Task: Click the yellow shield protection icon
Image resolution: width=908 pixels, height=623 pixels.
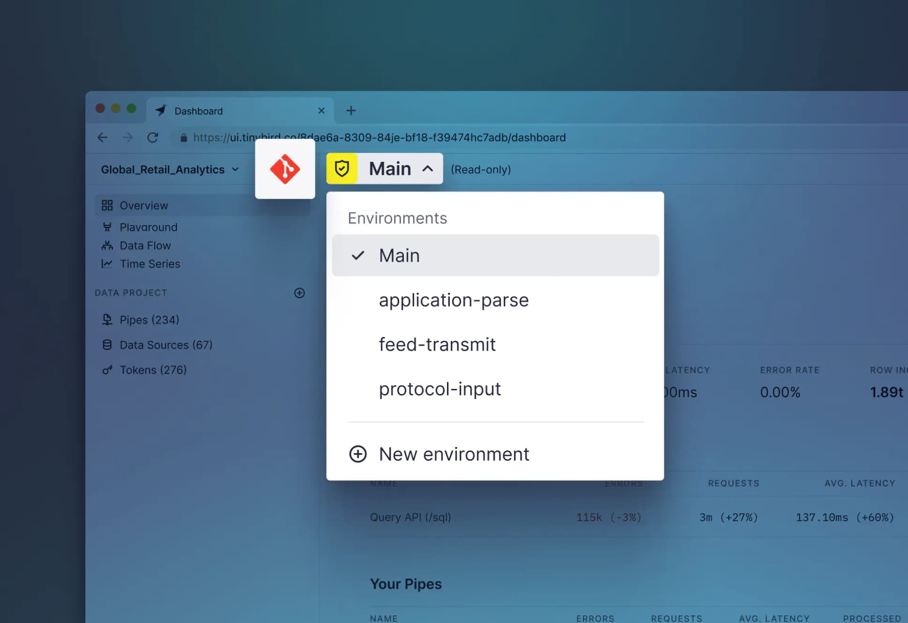Action: click(341, 168)
